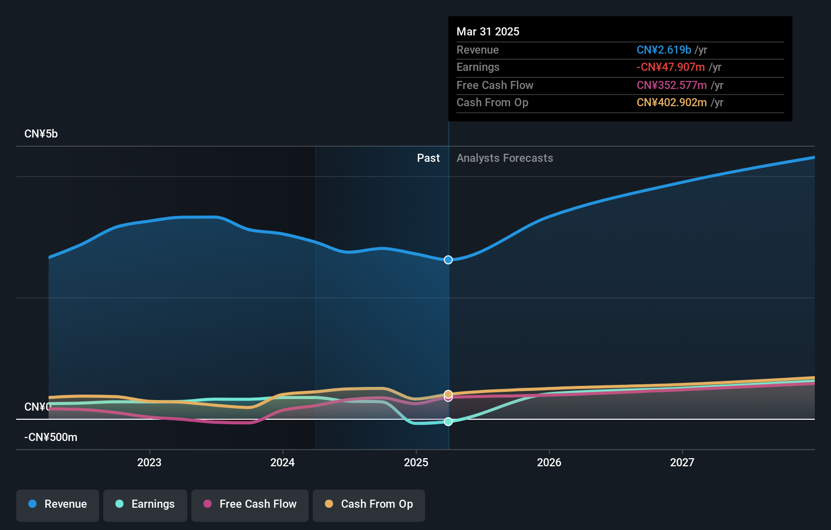Screen dimensions: 831x530
Task: Click the Free Cash Flow tooltip row label
Action: pyautogui.click(x=495, y=85)
